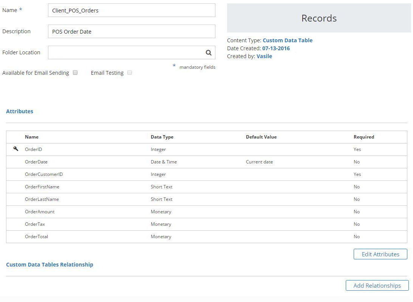
Task: Click Monetary type in OrderTax row
Action: [161, 224]
